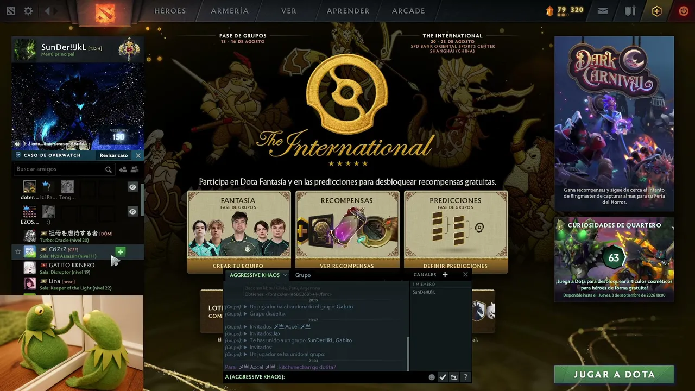The width and height of the screenshot is (695, 391).
Task: Open the APRENDER menu
Action: point(348,11)
